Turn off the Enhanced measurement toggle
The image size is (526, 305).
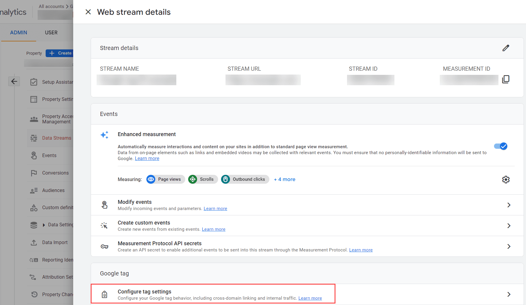(x=501, y=146)
